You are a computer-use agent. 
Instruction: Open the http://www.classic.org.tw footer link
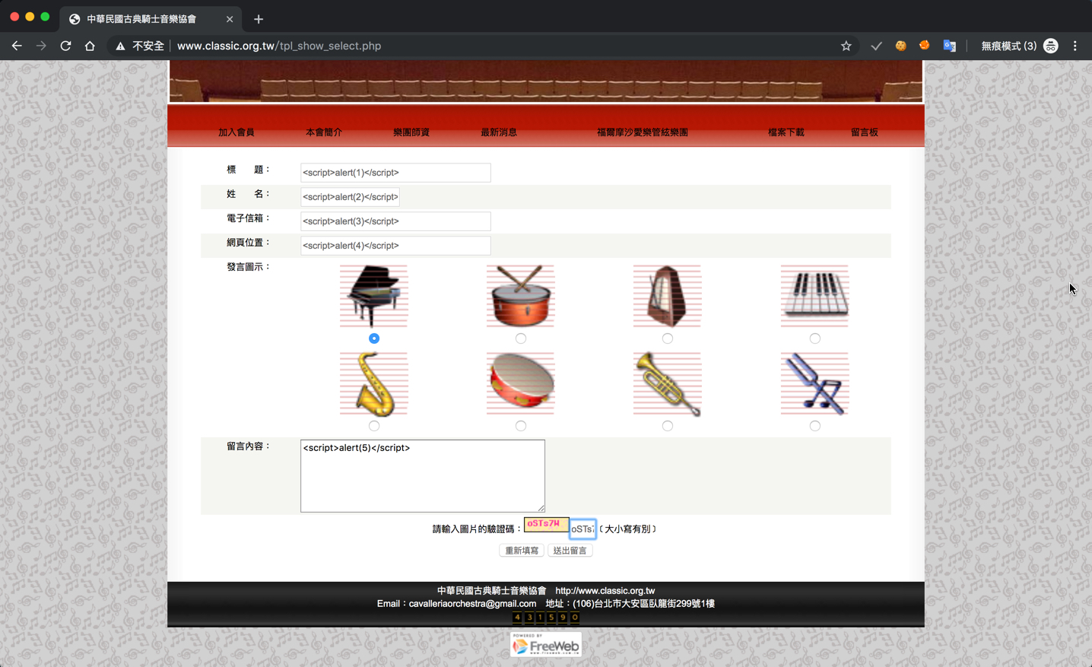point(605,591)
